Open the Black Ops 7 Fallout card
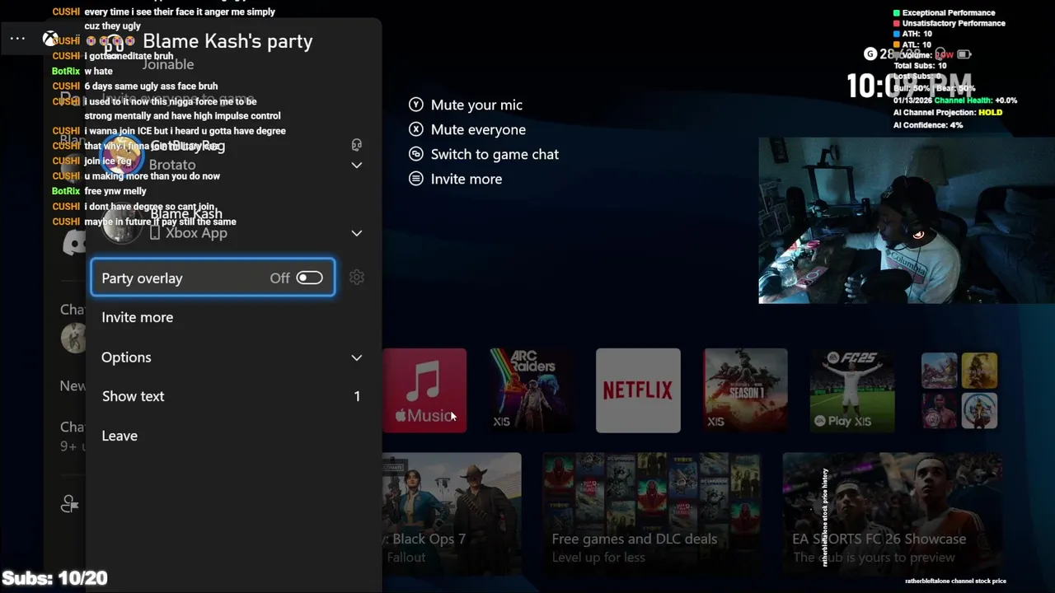1055x593 pixels. point(452,515)
